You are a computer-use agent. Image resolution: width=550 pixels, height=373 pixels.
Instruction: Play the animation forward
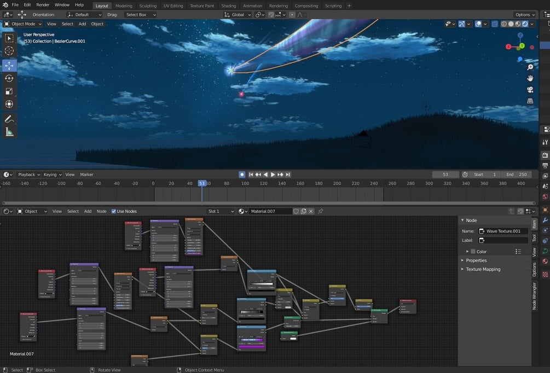point(273,174)
